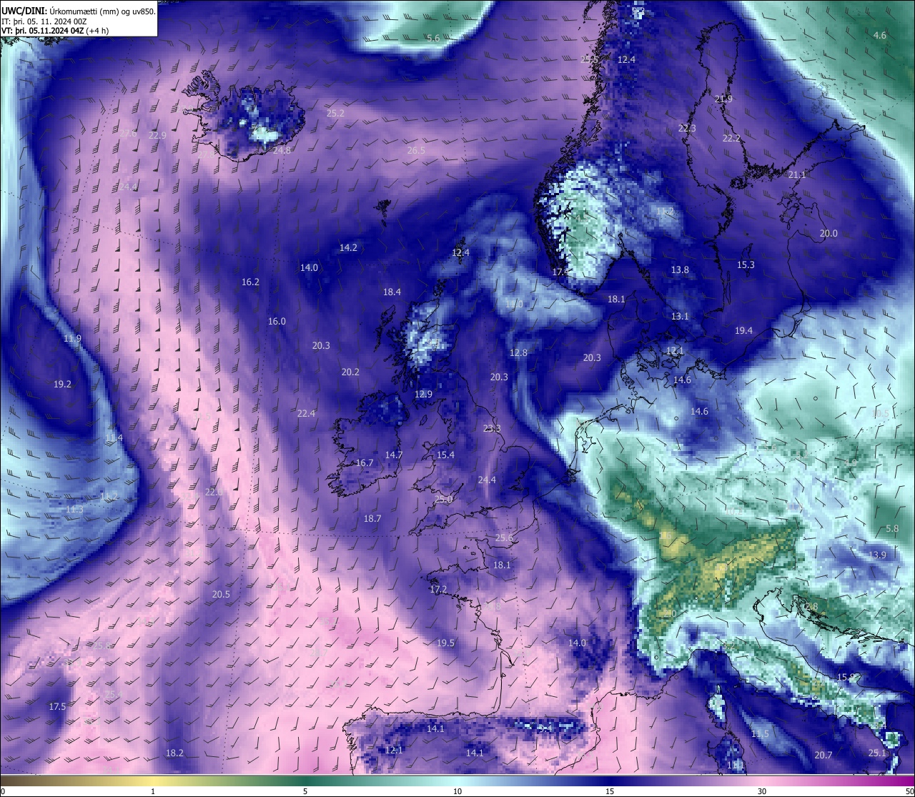This screenshot has width=915, height=797.
Task: Click the 14.7 value label
Action: [x=394, y=455]
